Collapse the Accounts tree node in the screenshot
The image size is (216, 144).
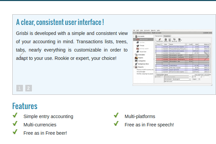[x=134, y=36]
